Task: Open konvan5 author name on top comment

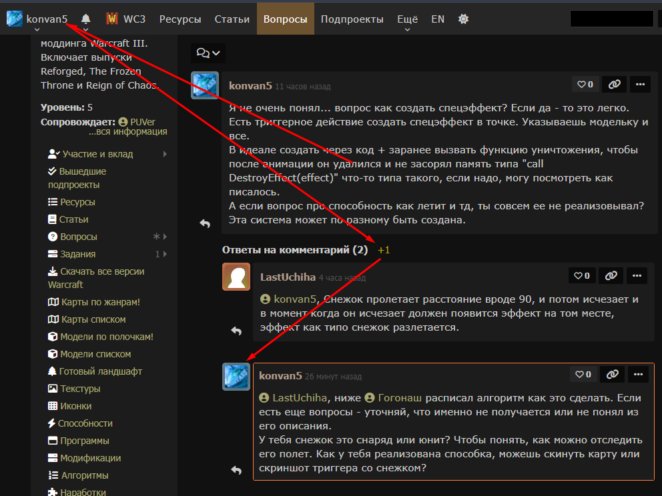Action: tap(250, 85)
